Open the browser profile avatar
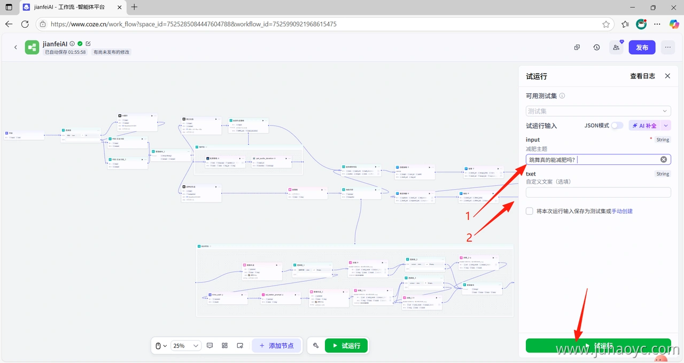This screenshot has width=684, height=363. [641, 24]
